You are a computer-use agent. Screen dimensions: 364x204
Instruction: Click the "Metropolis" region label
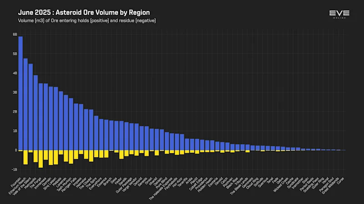click(x=31, y=183)
